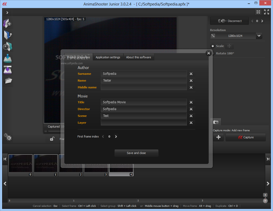Create a new project with the plus icon
273x211 pixels.
(x=7, y=24)
